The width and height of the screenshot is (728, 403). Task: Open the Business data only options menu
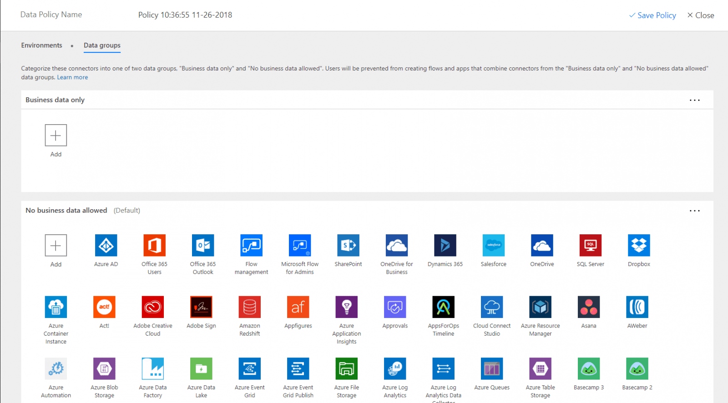(695, 100)
